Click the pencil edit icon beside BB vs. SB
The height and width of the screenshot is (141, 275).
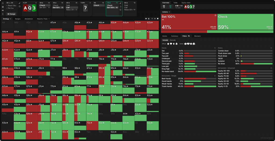(x=20, y=3)
